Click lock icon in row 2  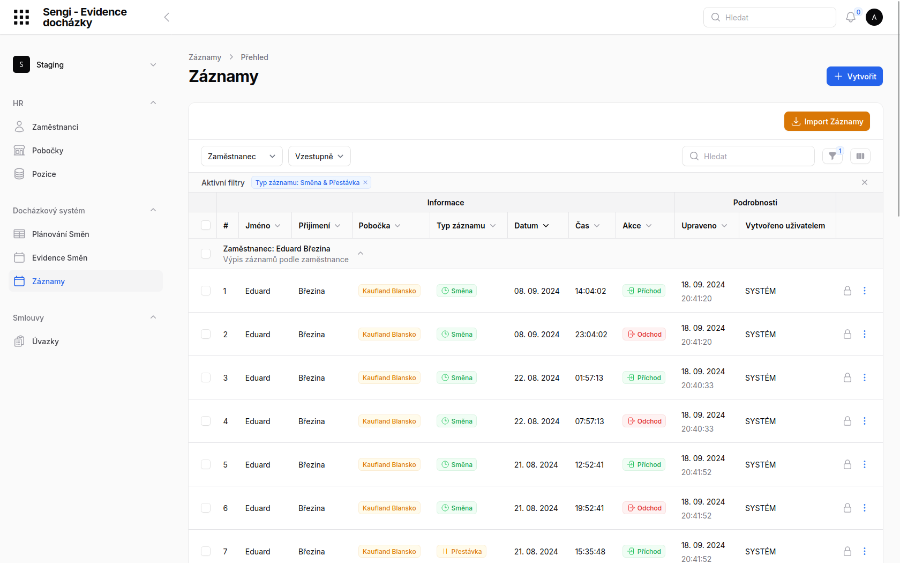pos(847,334)
